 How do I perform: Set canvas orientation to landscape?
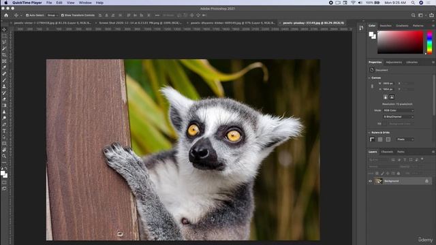pyautogui.click(x=392, y=97)
